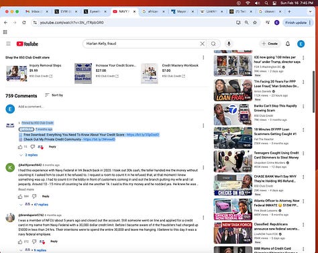318x253 pixels.
Task: Start voice search with the microphone icon
Action: [229, 44]
